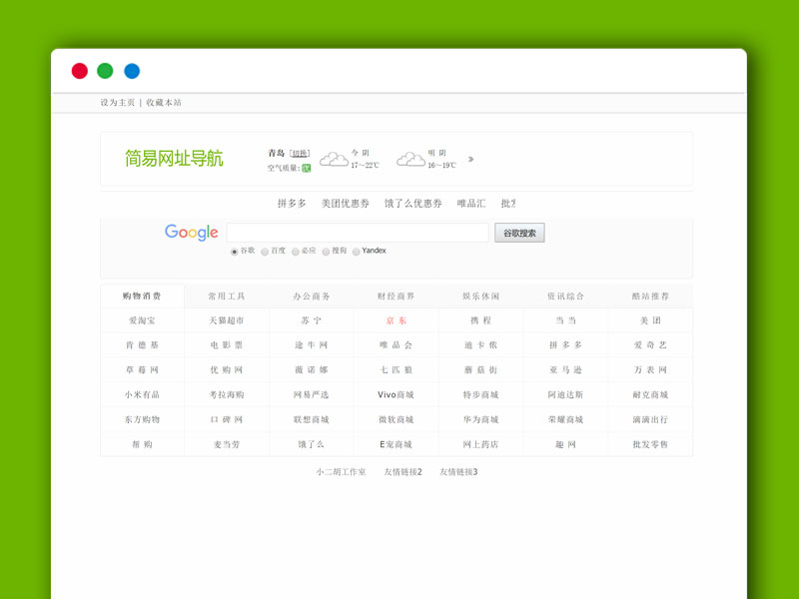This screenshot has height=599, width=799.
Task: Click the green traffic-light window dot
Action: coord(104,71)
